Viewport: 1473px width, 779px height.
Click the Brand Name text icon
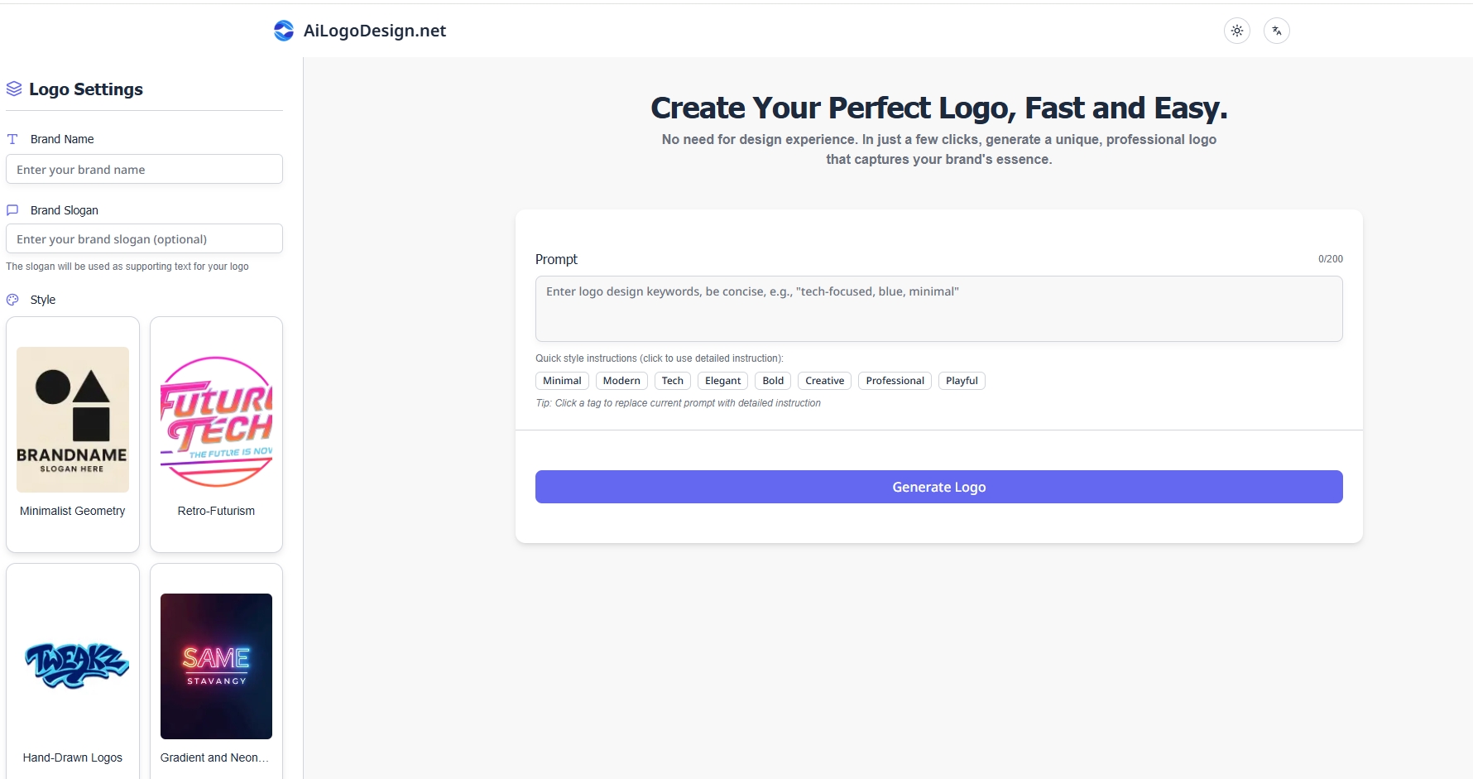(x=12, y=139)
